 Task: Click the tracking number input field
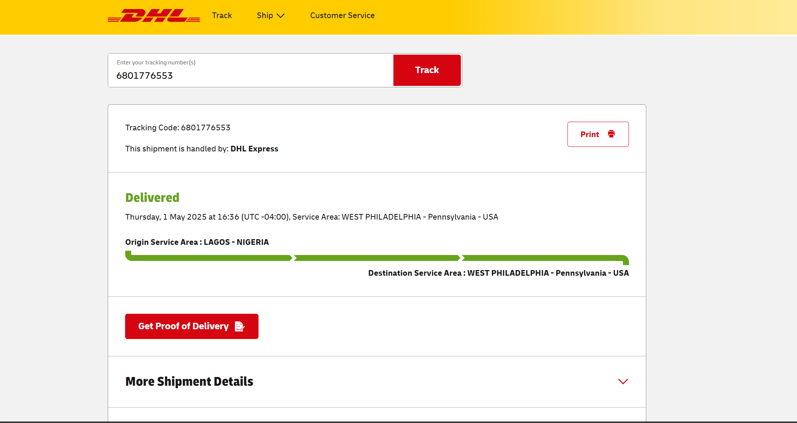(x=251, y=70)
